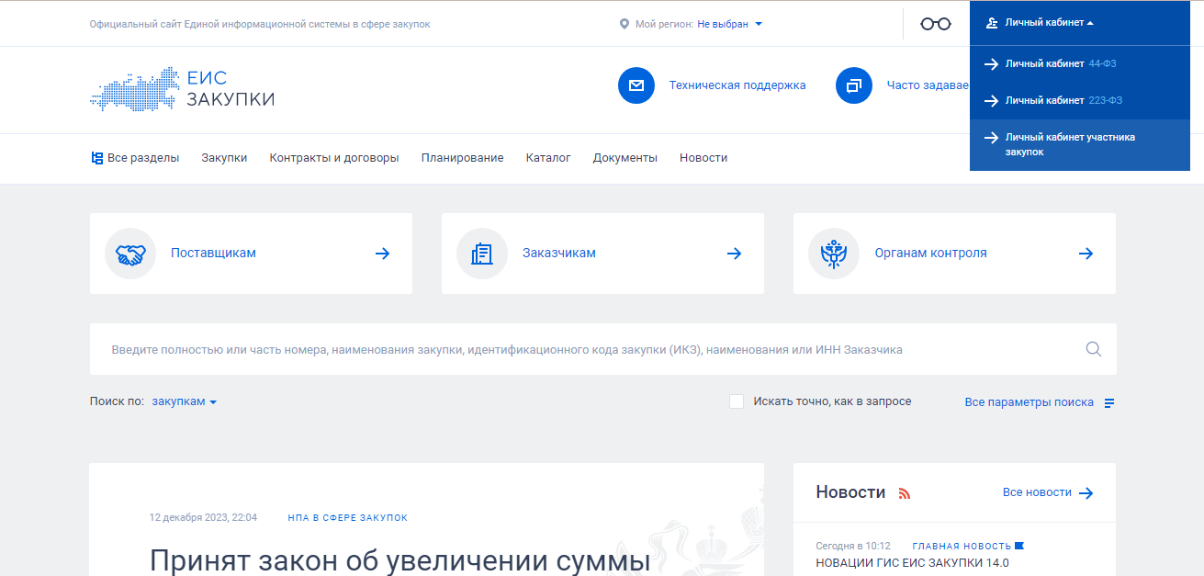
Task: Open the Заказчикам link
Action: click(x=559, y=254)
